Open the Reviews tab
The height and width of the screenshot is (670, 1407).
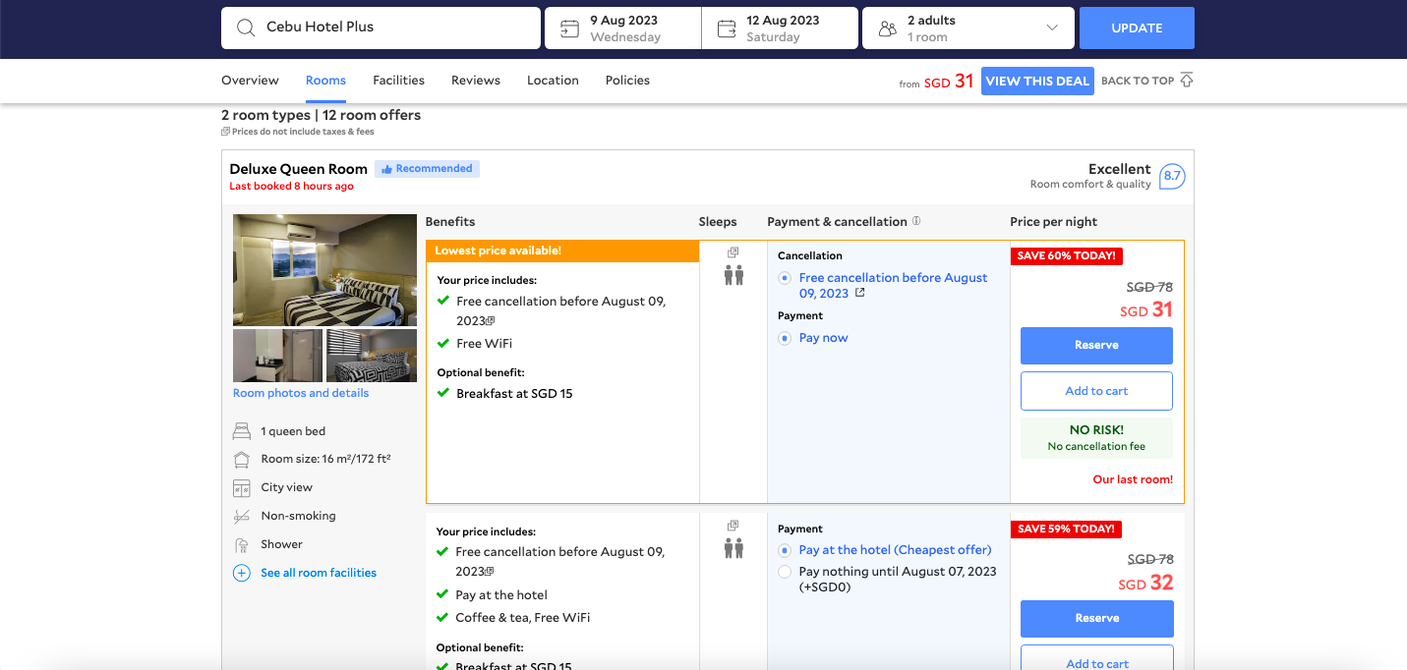[x=476, y=81]
